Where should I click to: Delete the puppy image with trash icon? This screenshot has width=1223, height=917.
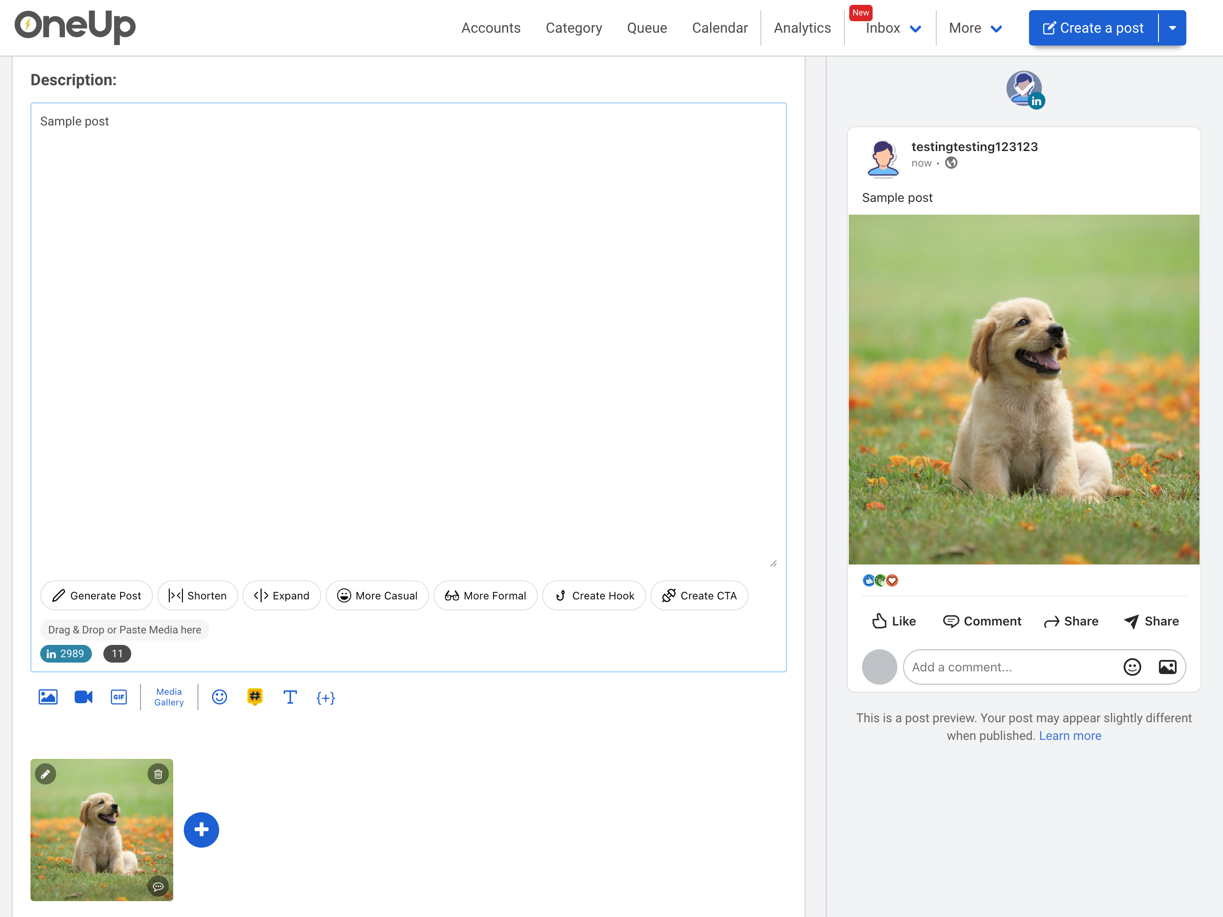click(158, 774)
